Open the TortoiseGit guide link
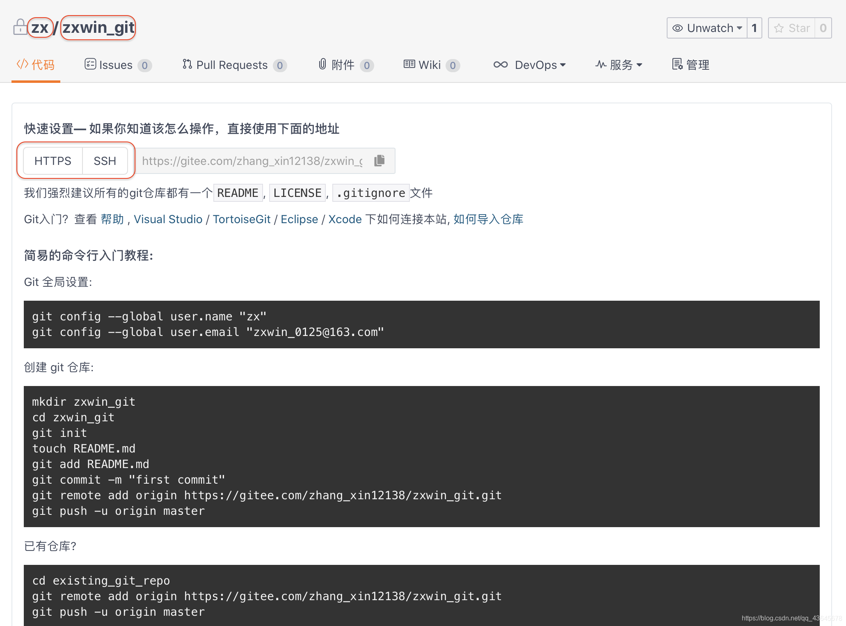 click(242, 219)
